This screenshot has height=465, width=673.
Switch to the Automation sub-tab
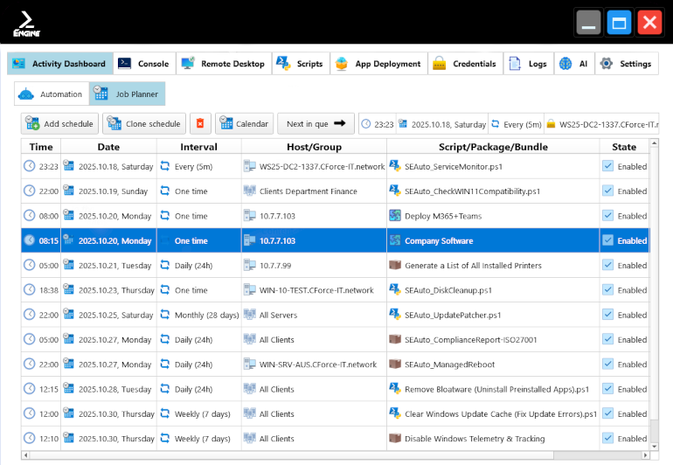pyautogui.click(x=51, y=94)
